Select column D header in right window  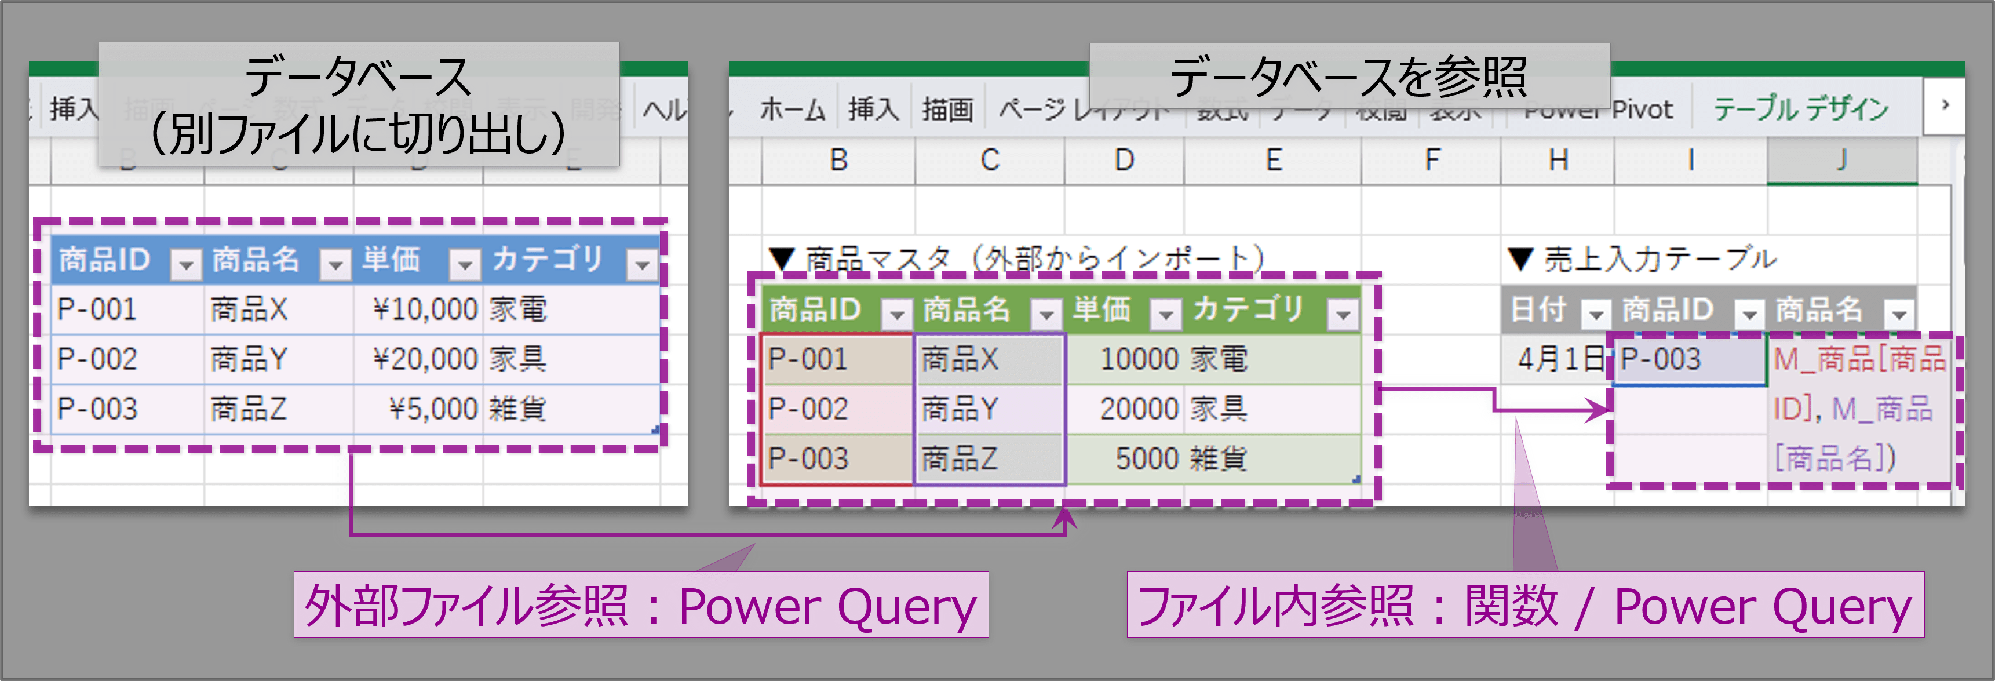[x=1125, y=161]
